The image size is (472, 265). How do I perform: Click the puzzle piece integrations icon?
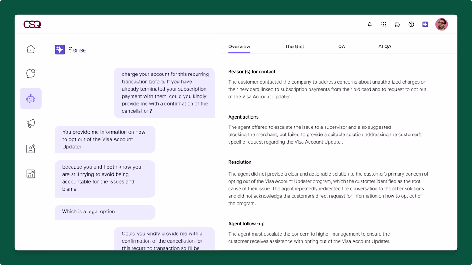[397, 24]
